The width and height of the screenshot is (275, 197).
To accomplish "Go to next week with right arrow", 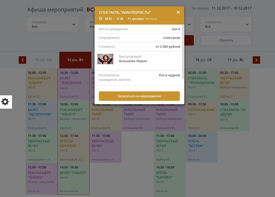I will click(256, 60).
